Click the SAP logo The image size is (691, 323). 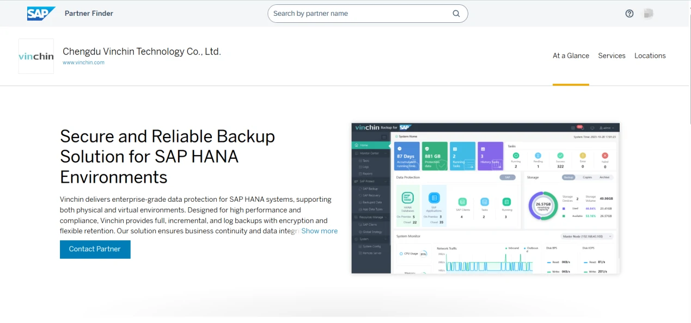41,14
